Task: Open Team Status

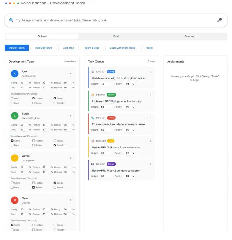Action: point(92,48)
